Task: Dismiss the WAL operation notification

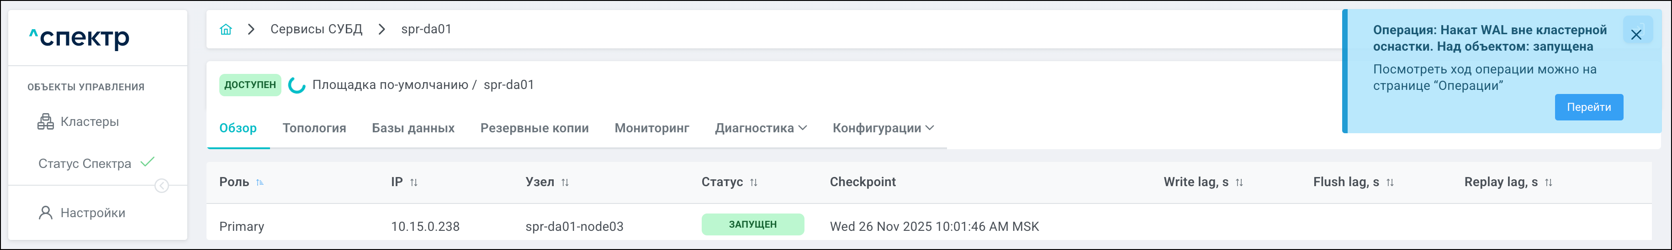Action: point(1635,35)
